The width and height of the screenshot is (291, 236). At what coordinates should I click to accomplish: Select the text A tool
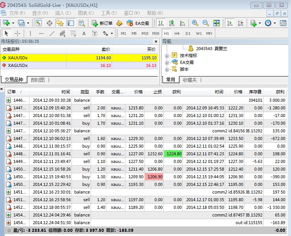tap(84, 33)
